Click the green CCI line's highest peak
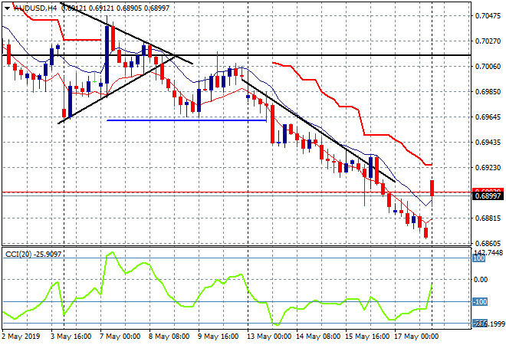This screenshot has width=506, height=345. [112, 251]
